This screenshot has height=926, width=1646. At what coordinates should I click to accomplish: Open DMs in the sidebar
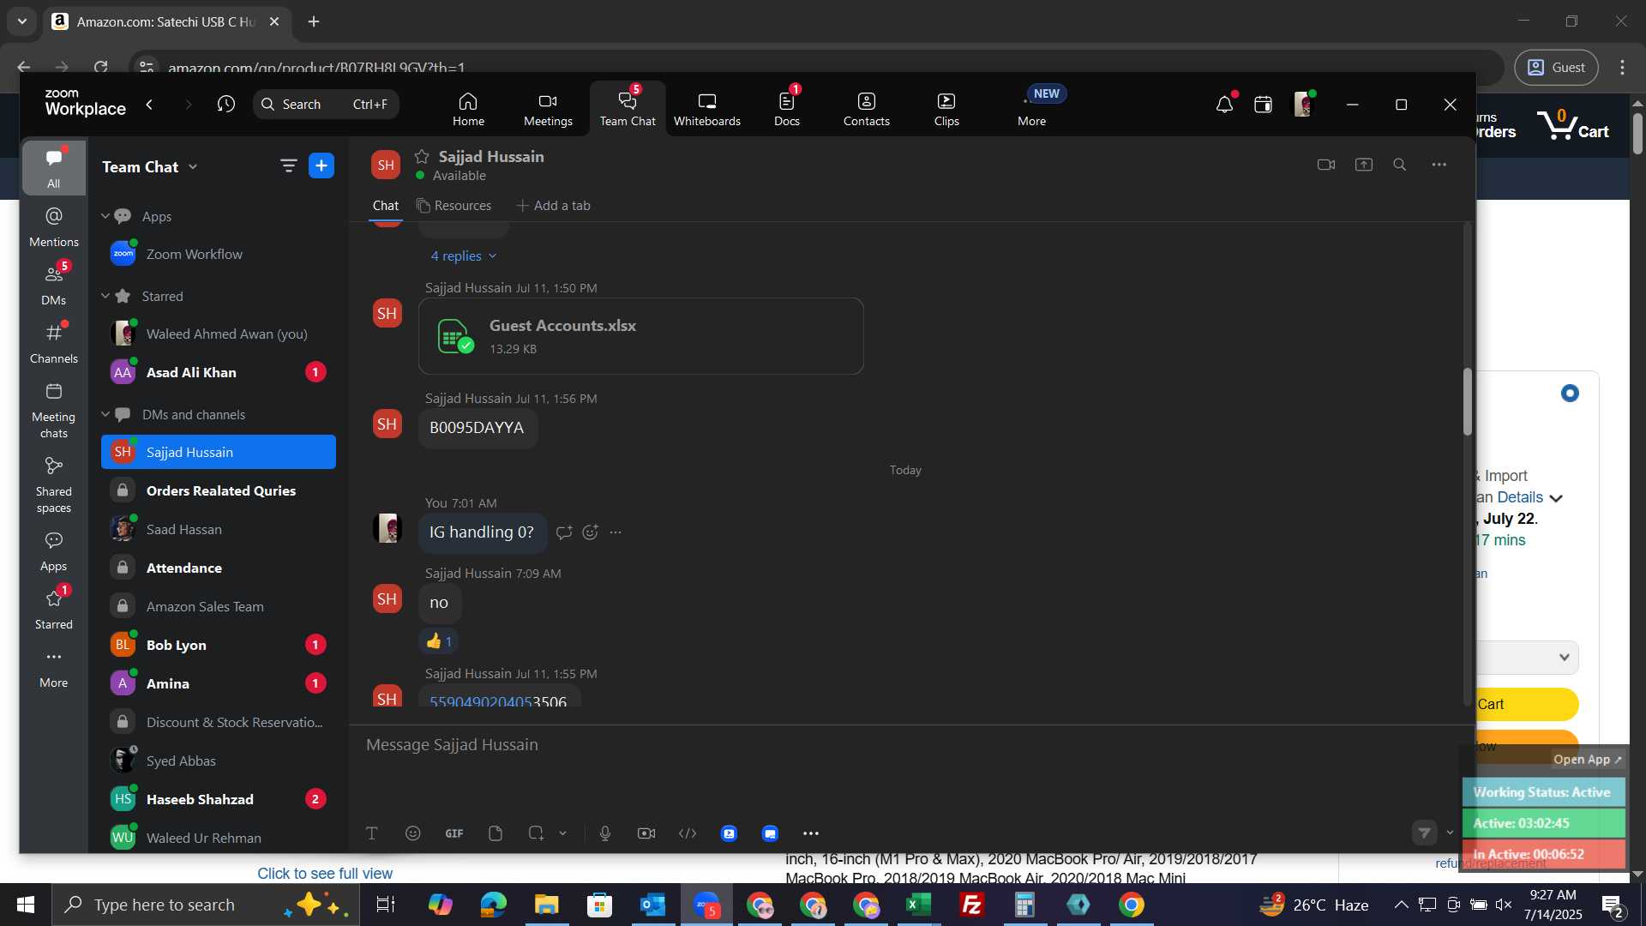click(53, 285)
